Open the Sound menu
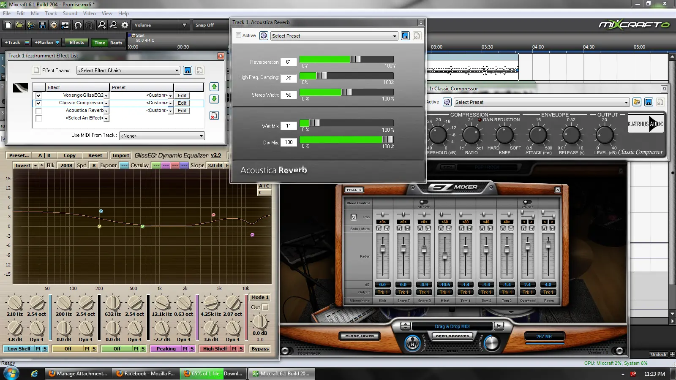Image resolution: width=676 pixels, height=380 pixels. pyautogui.click(x=70, y=14)
